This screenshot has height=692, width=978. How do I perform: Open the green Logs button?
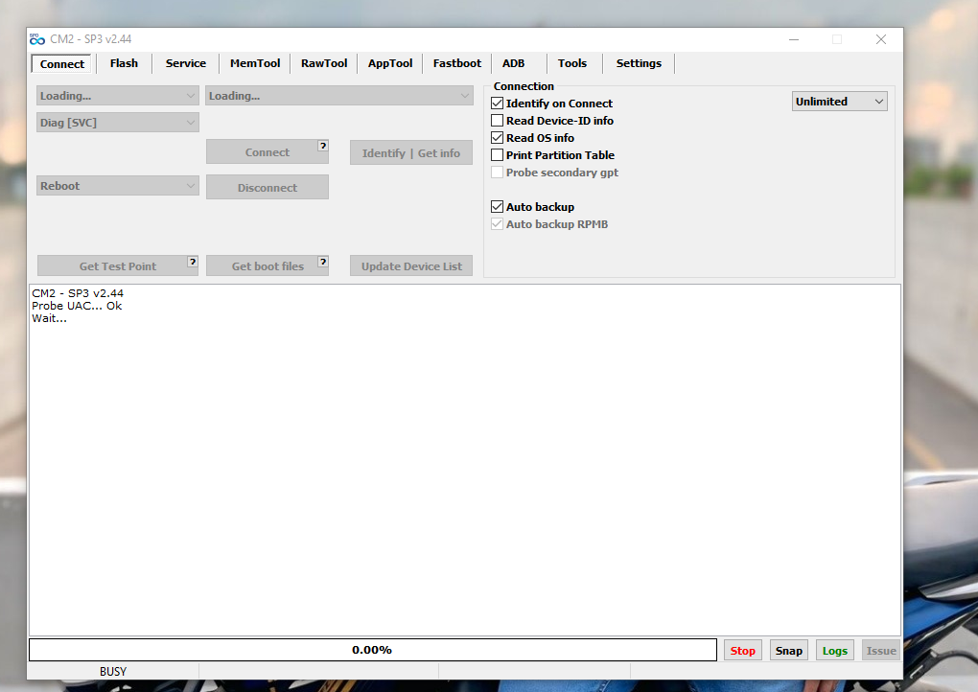point(834,651)
